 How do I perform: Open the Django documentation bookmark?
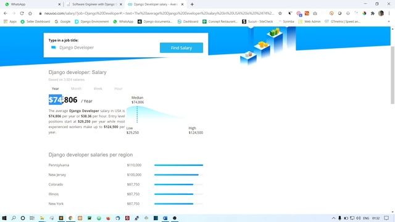pyautogui.click(x=155, y=22)
